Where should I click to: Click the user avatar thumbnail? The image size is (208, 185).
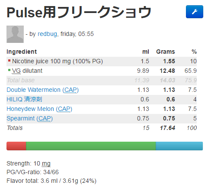point(15,34)
